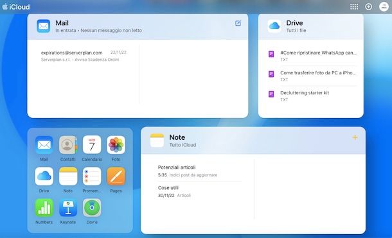The image size is (392, 238).
Task: Launch Numbers from the app grid
Action: [x=44, y=208]
